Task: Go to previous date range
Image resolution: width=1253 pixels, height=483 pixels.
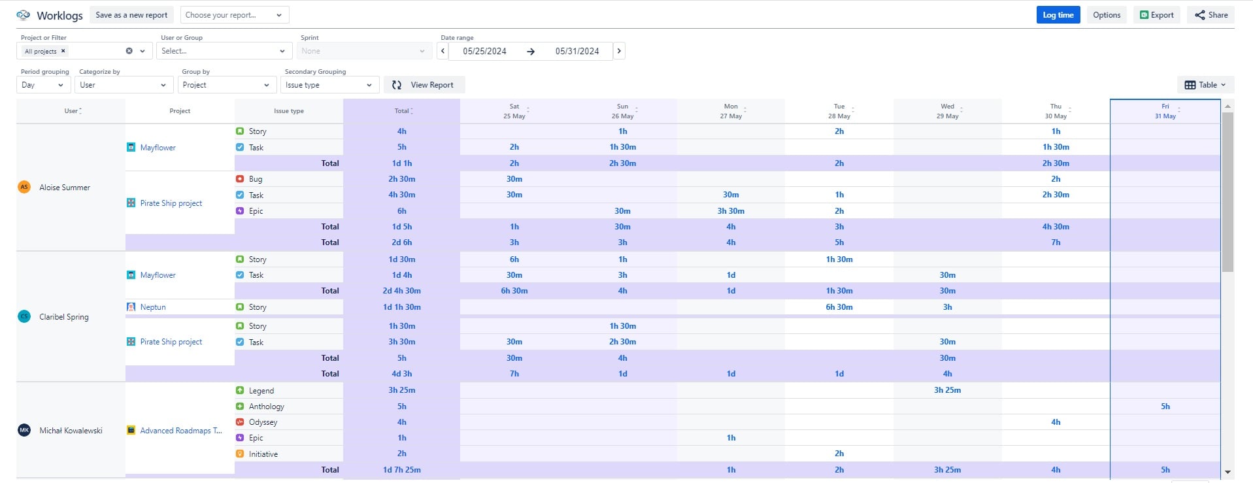Action: click(443, 51)
